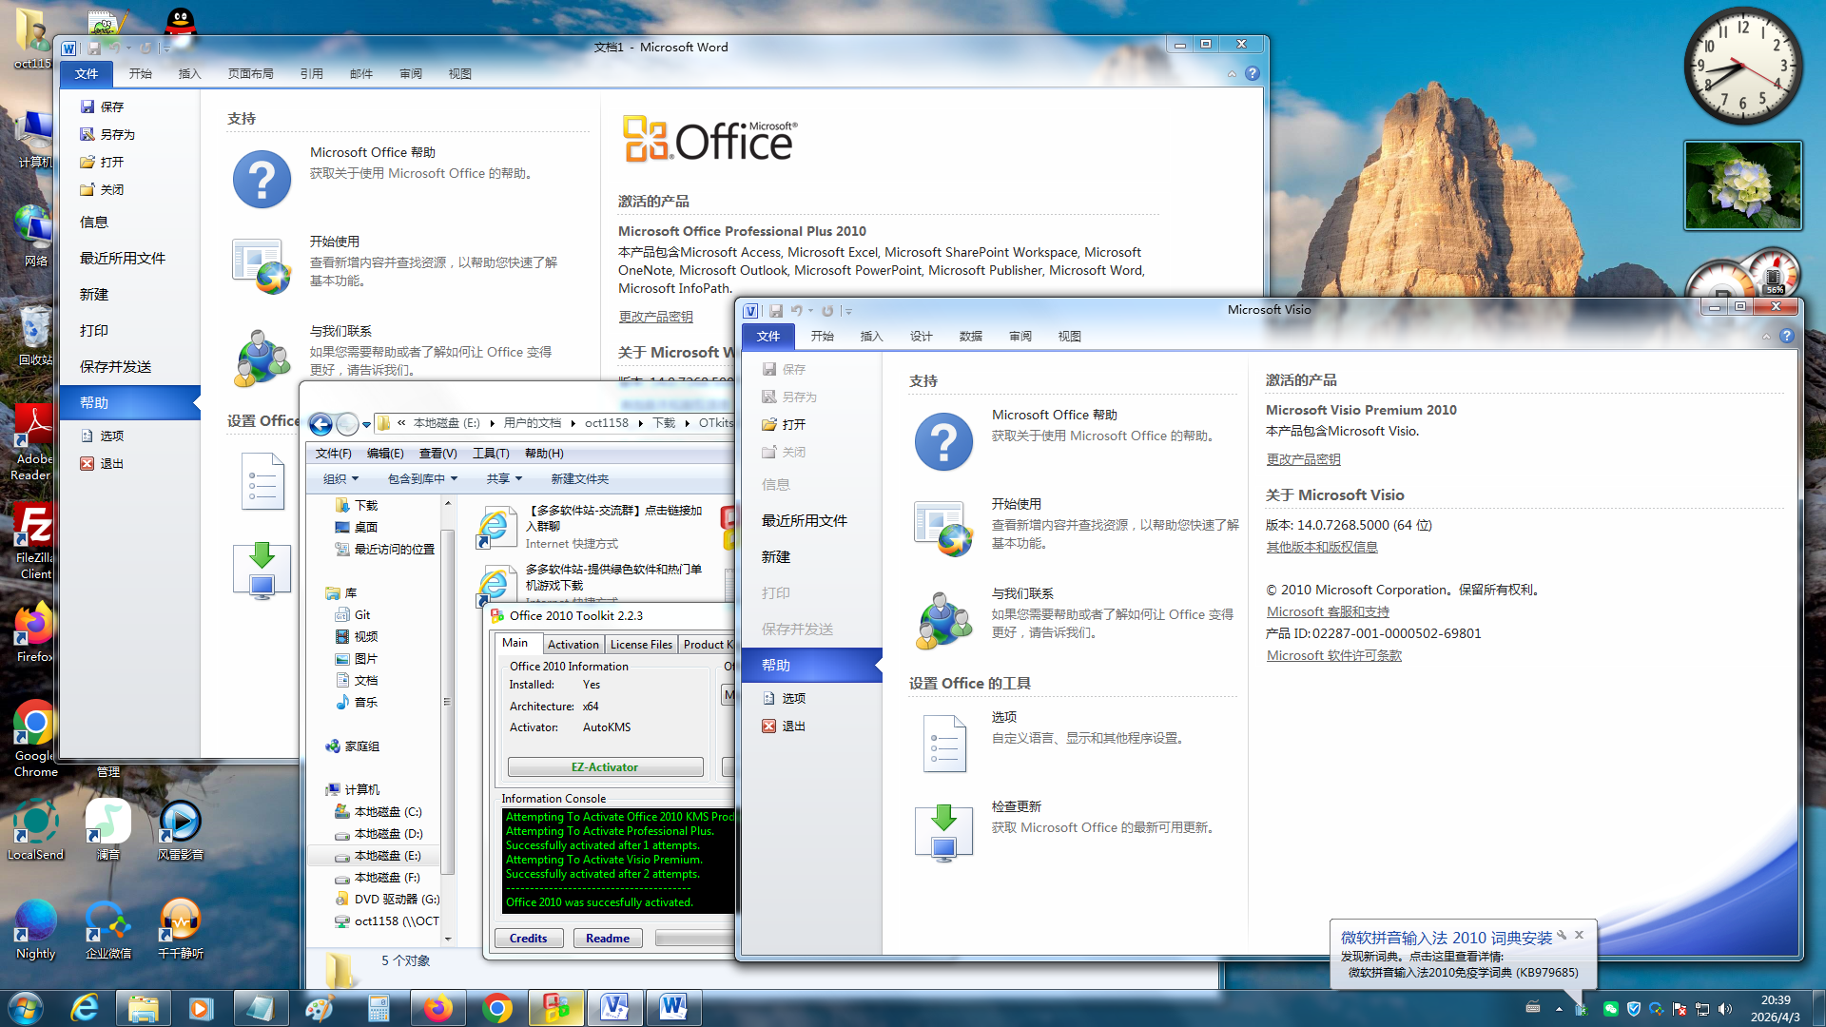This screenshot has width=1826, height=1027.
Task: Open the 工具(T) menu in Explorer
Action: [x=491, y=454]
